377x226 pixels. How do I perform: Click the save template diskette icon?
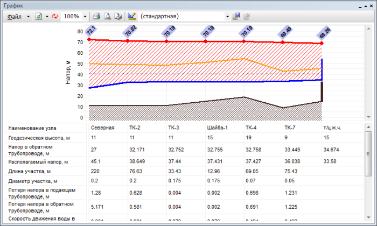tap(236, 17)
